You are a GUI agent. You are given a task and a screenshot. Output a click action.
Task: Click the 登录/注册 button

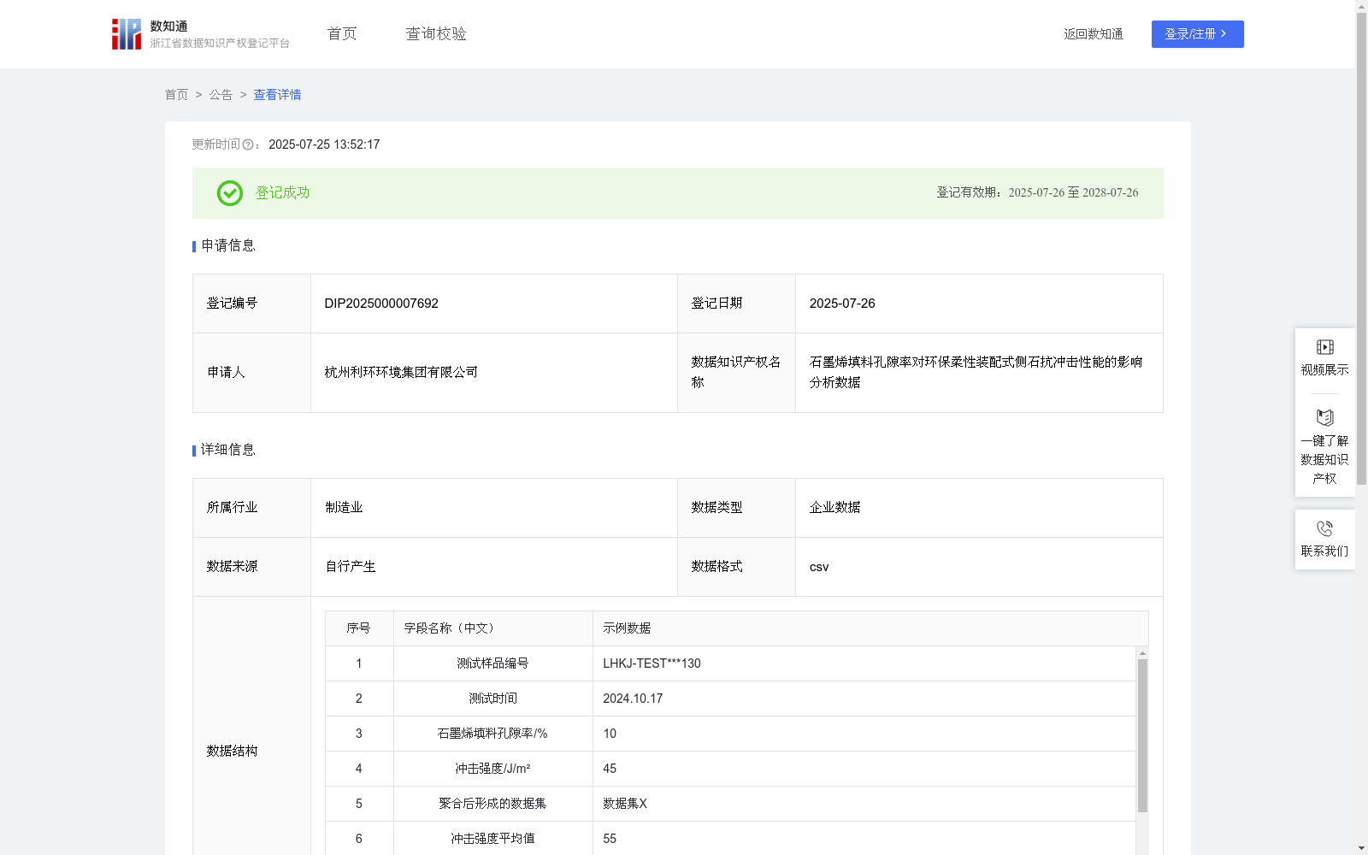[1197, 34]
